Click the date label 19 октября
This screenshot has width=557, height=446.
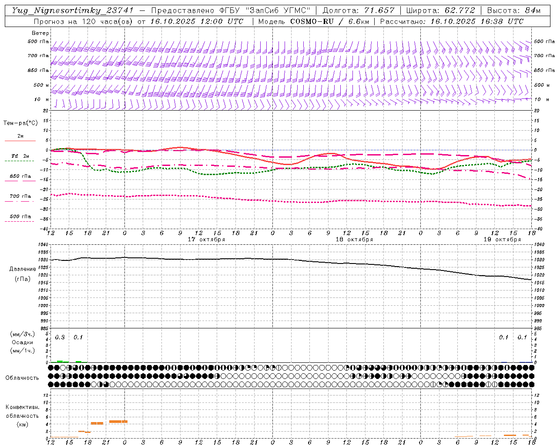(x=502, y=240)
